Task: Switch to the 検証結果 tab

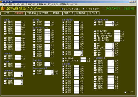Action: pos(44,13)
